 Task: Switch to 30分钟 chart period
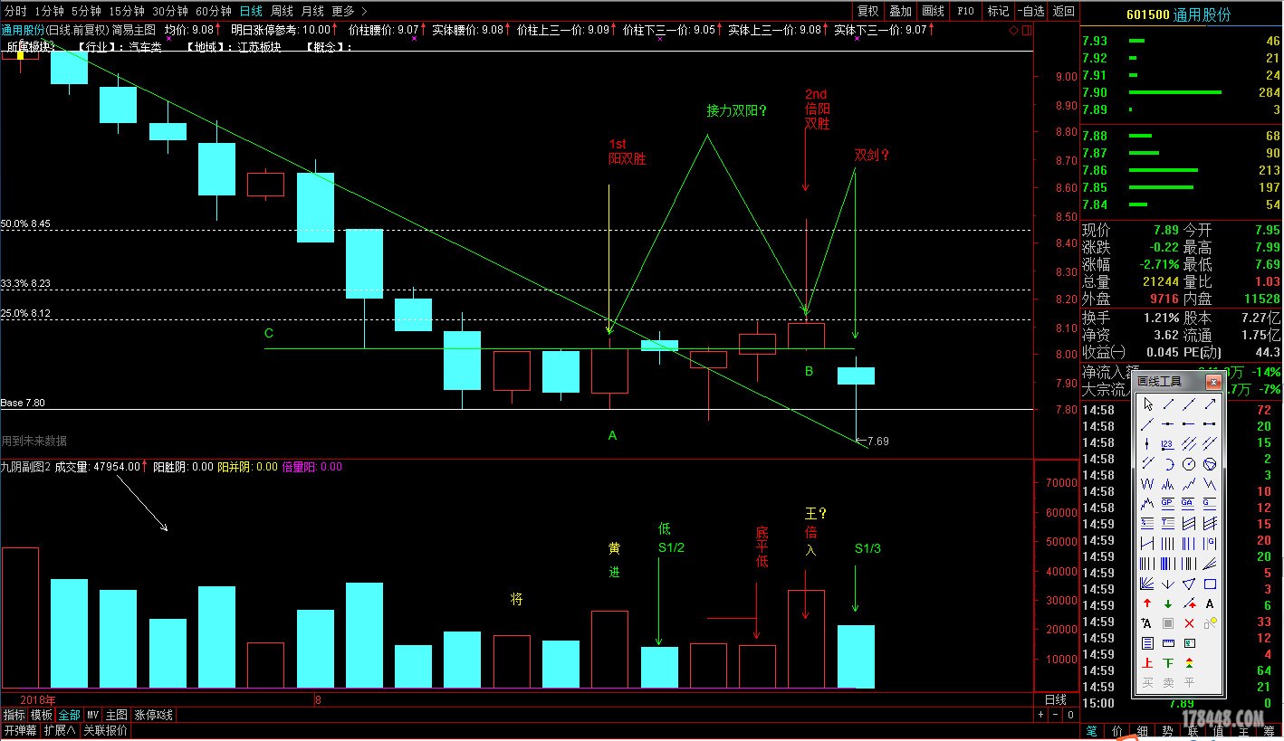(170, 11)
